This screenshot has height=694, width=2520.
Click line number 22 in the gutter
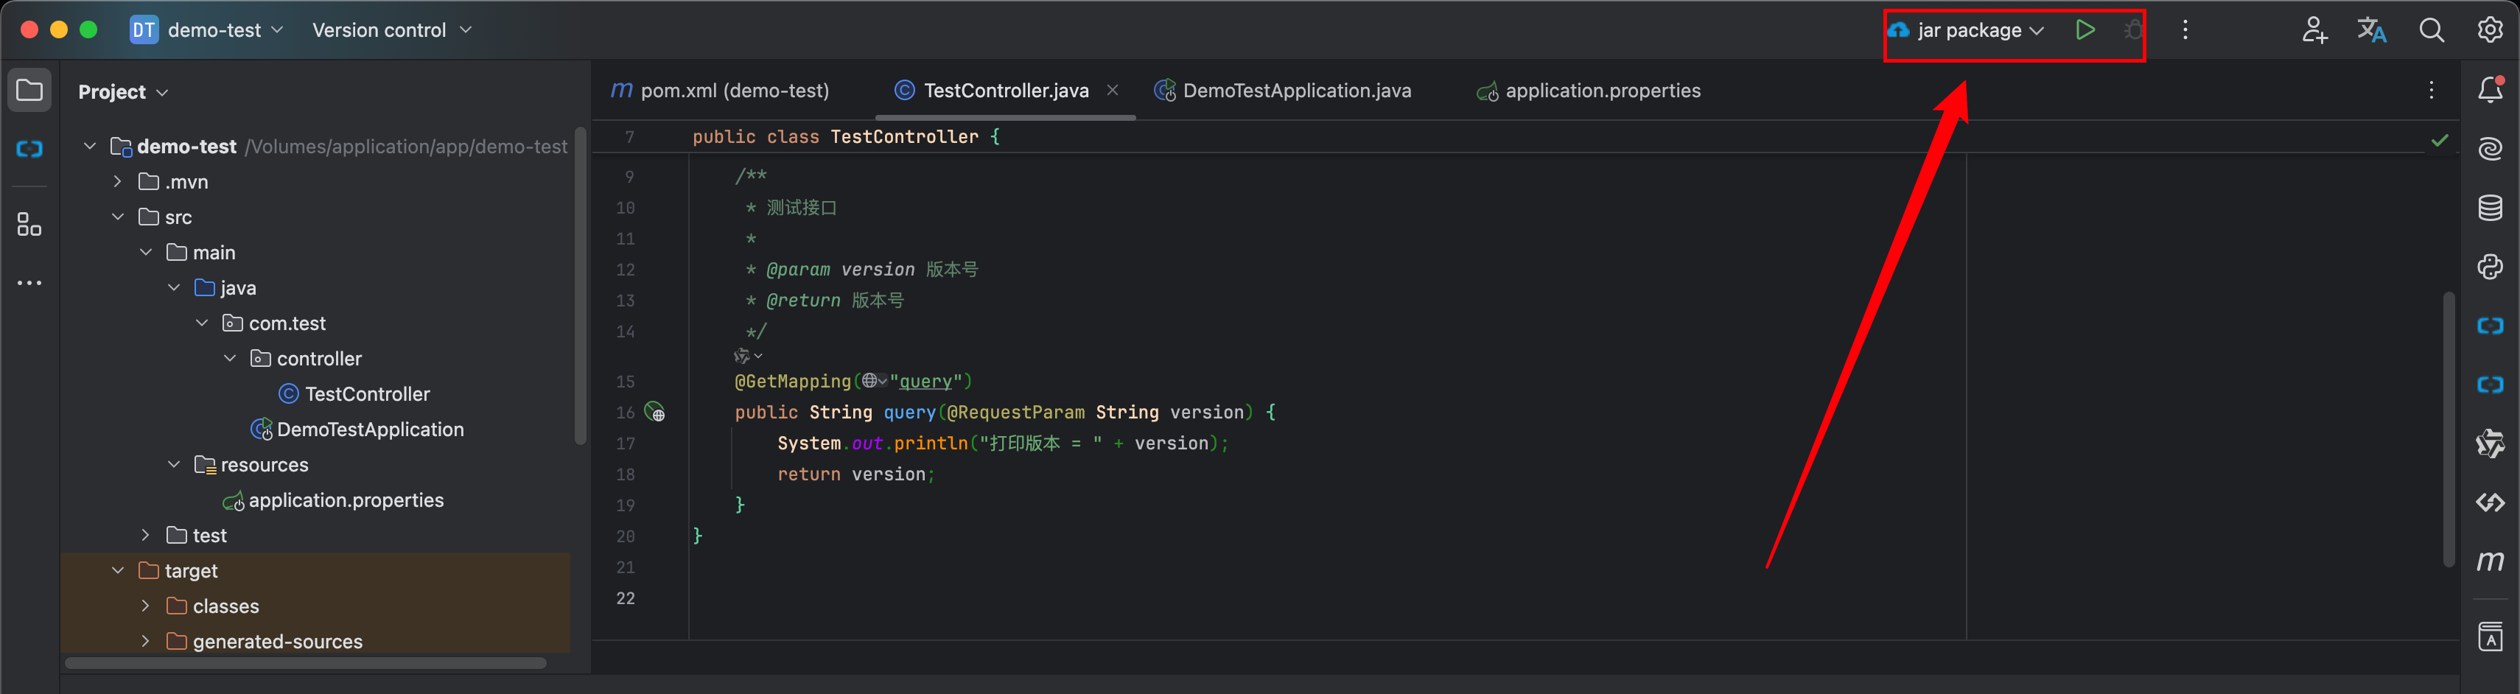click(625, 598)
